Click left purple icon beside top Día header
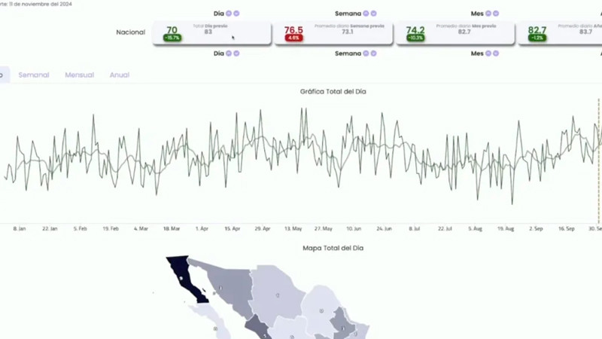 [229, 14]
